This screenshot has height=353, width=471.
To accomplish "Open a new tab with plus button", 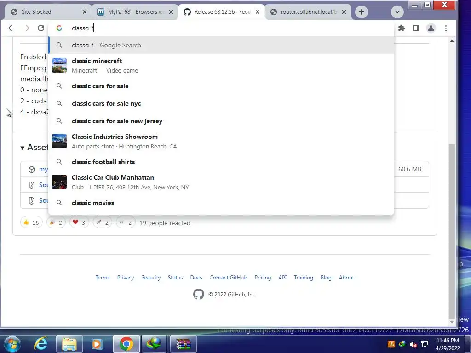I will point(362,12).
